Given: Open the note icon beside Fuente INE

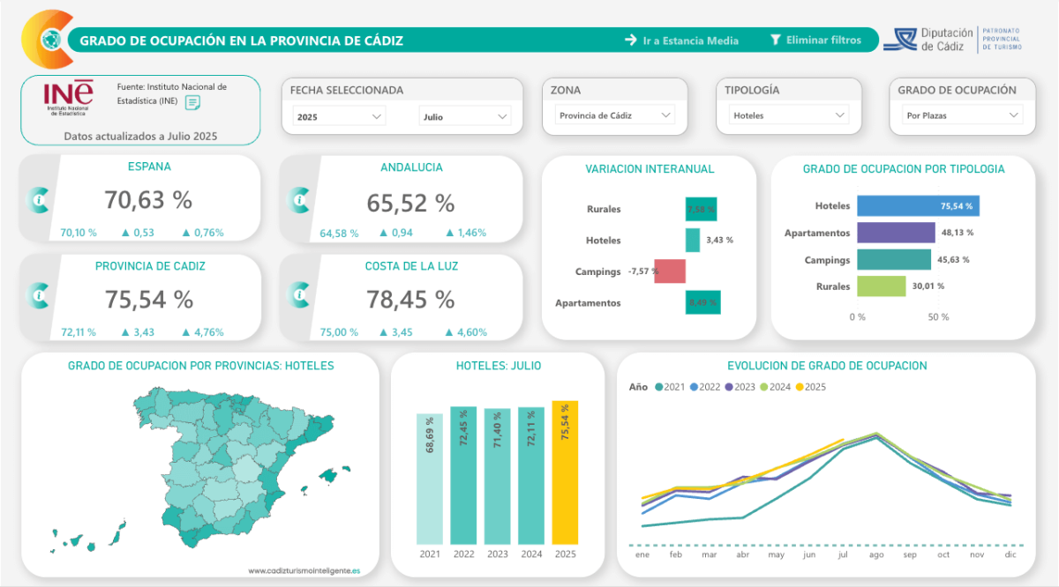Looking at the screenshot, I should coord(192,102).
